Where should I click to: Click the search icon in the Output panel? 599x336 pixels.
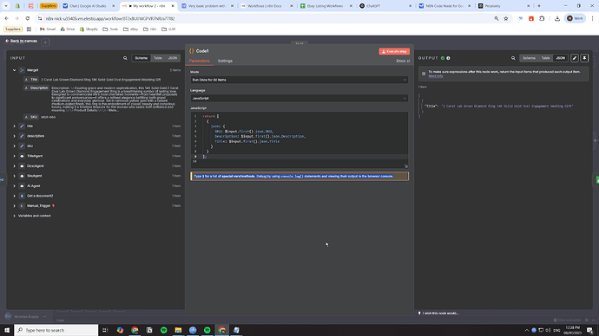tap(513, 58)
